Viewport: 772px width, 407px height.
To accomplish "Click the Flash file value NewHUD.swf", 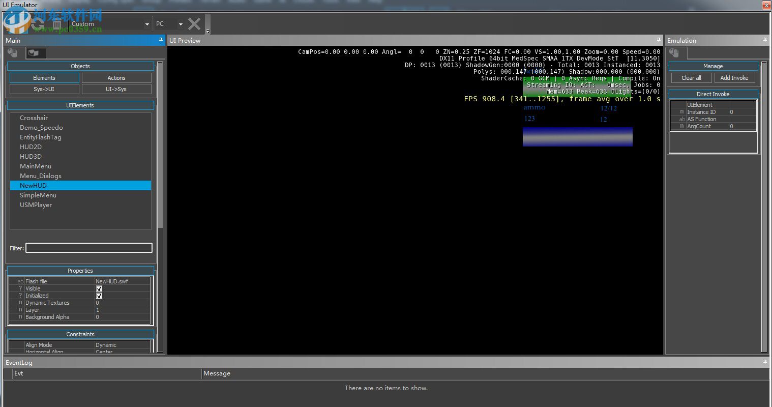I will (123, 281).
